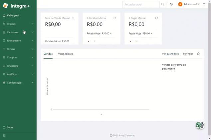Click the Vendas sidebar icon

(4, 49)
